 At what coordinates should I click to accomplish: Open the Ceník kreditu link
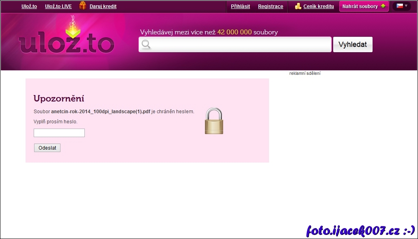[319, 6]
